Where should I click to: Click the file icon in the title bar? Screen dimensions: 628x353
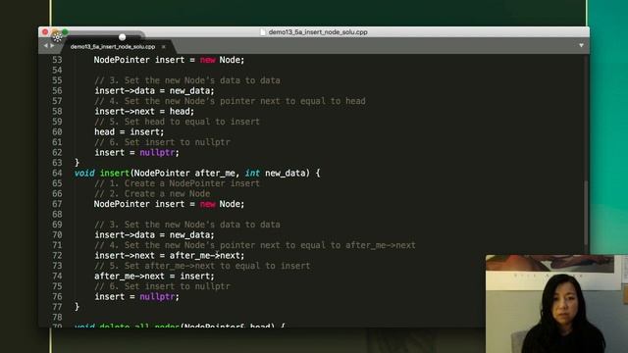[x=263, y=32]
